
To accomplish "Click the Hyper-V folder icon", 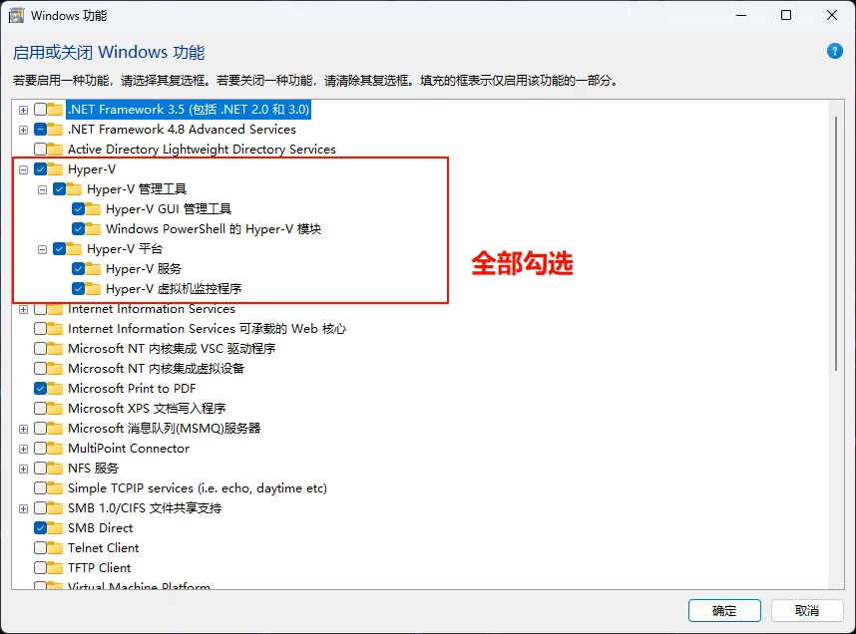I will pos(55,169).
